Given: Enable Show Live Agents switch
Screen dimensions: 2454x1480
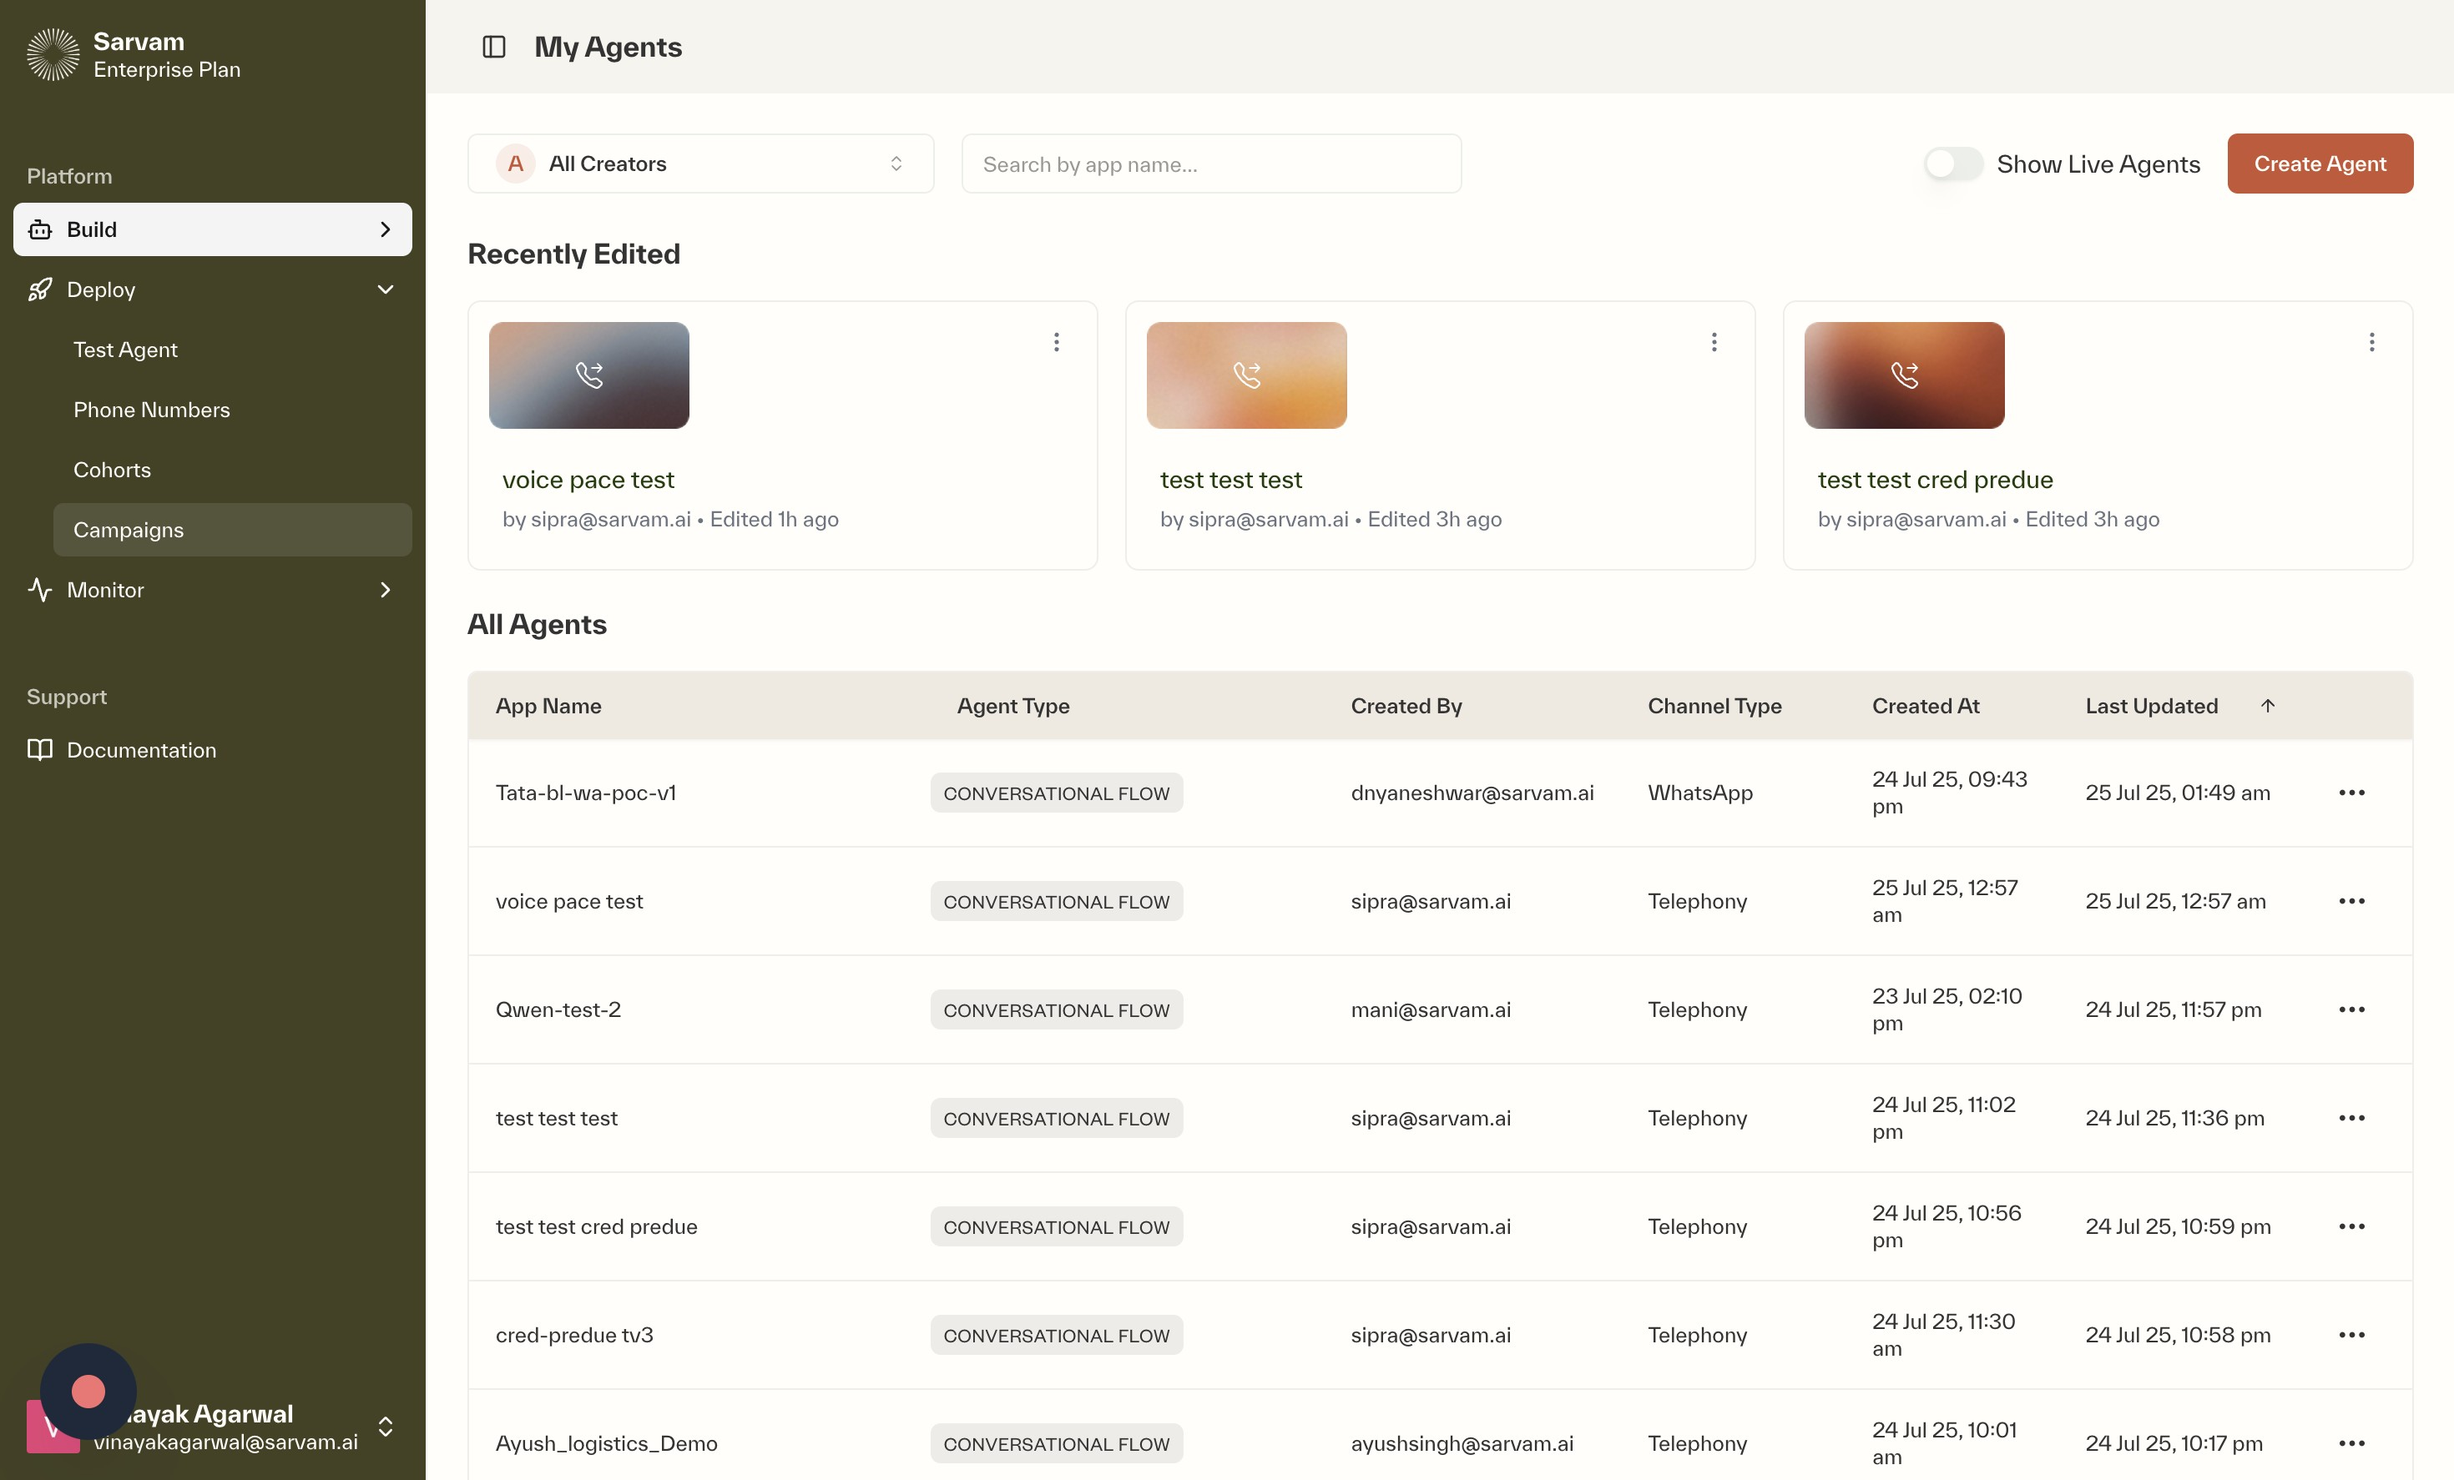Looking at the screenshot, I should [1953, 164].
